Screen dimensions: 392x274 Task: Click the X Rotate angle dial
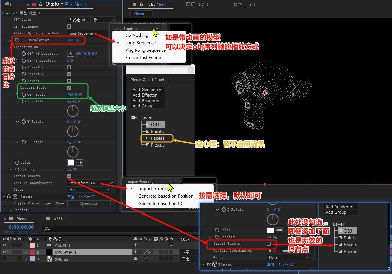pyautogui.click(x=73, y=111)
